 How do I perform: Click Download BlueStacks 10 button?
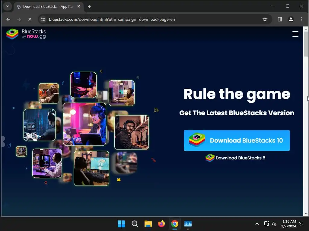pos(237,140)
